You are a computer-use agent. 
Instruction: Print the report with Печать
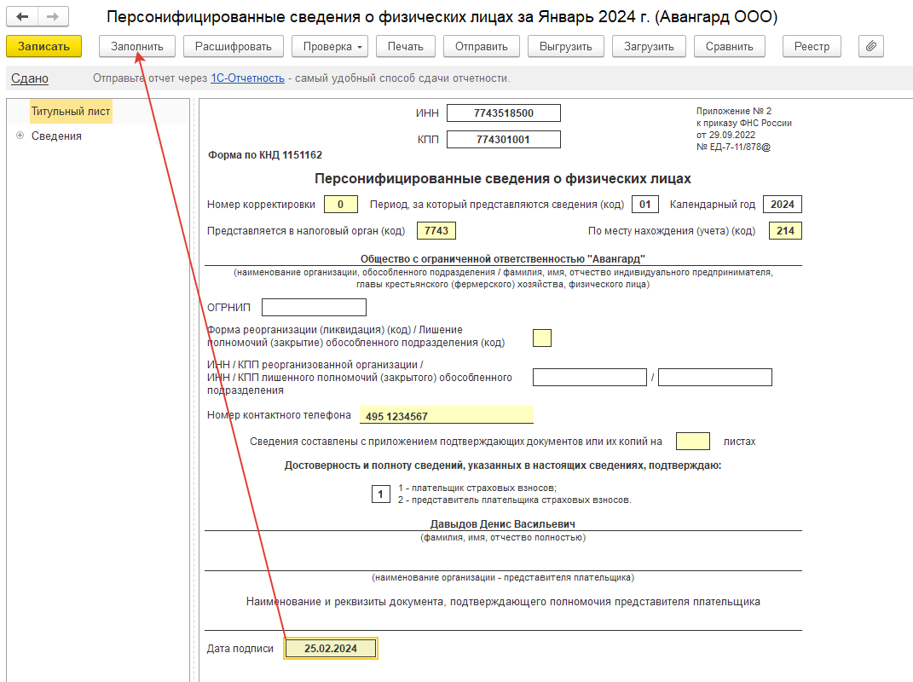(405, 46)
